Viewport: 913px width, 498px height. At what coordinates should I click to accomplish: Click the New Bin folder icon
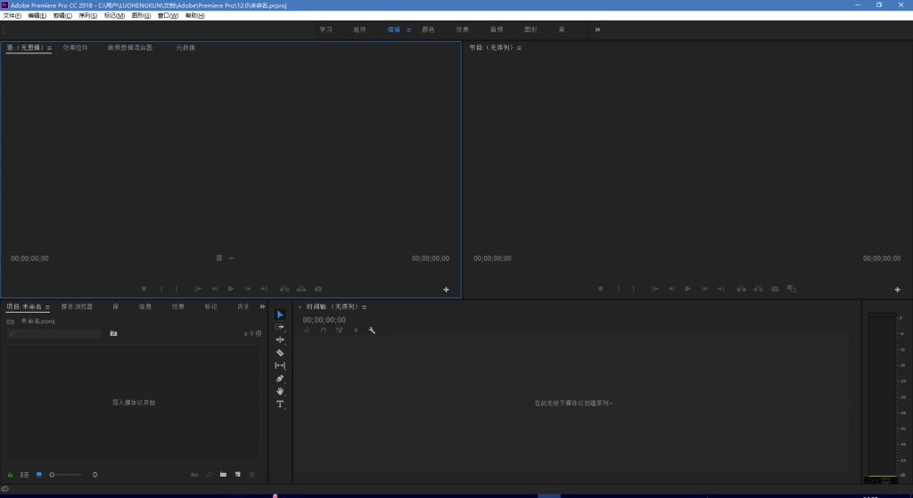point(224,475)
